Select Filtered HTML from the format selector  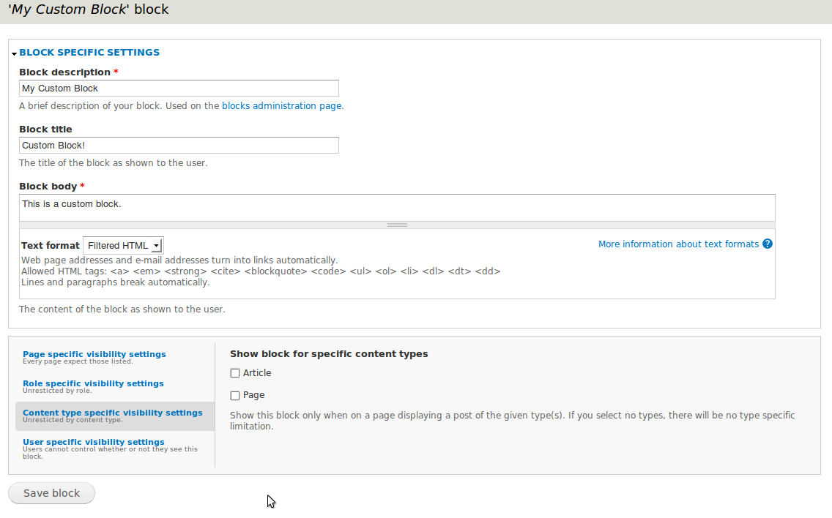point(122,245)
